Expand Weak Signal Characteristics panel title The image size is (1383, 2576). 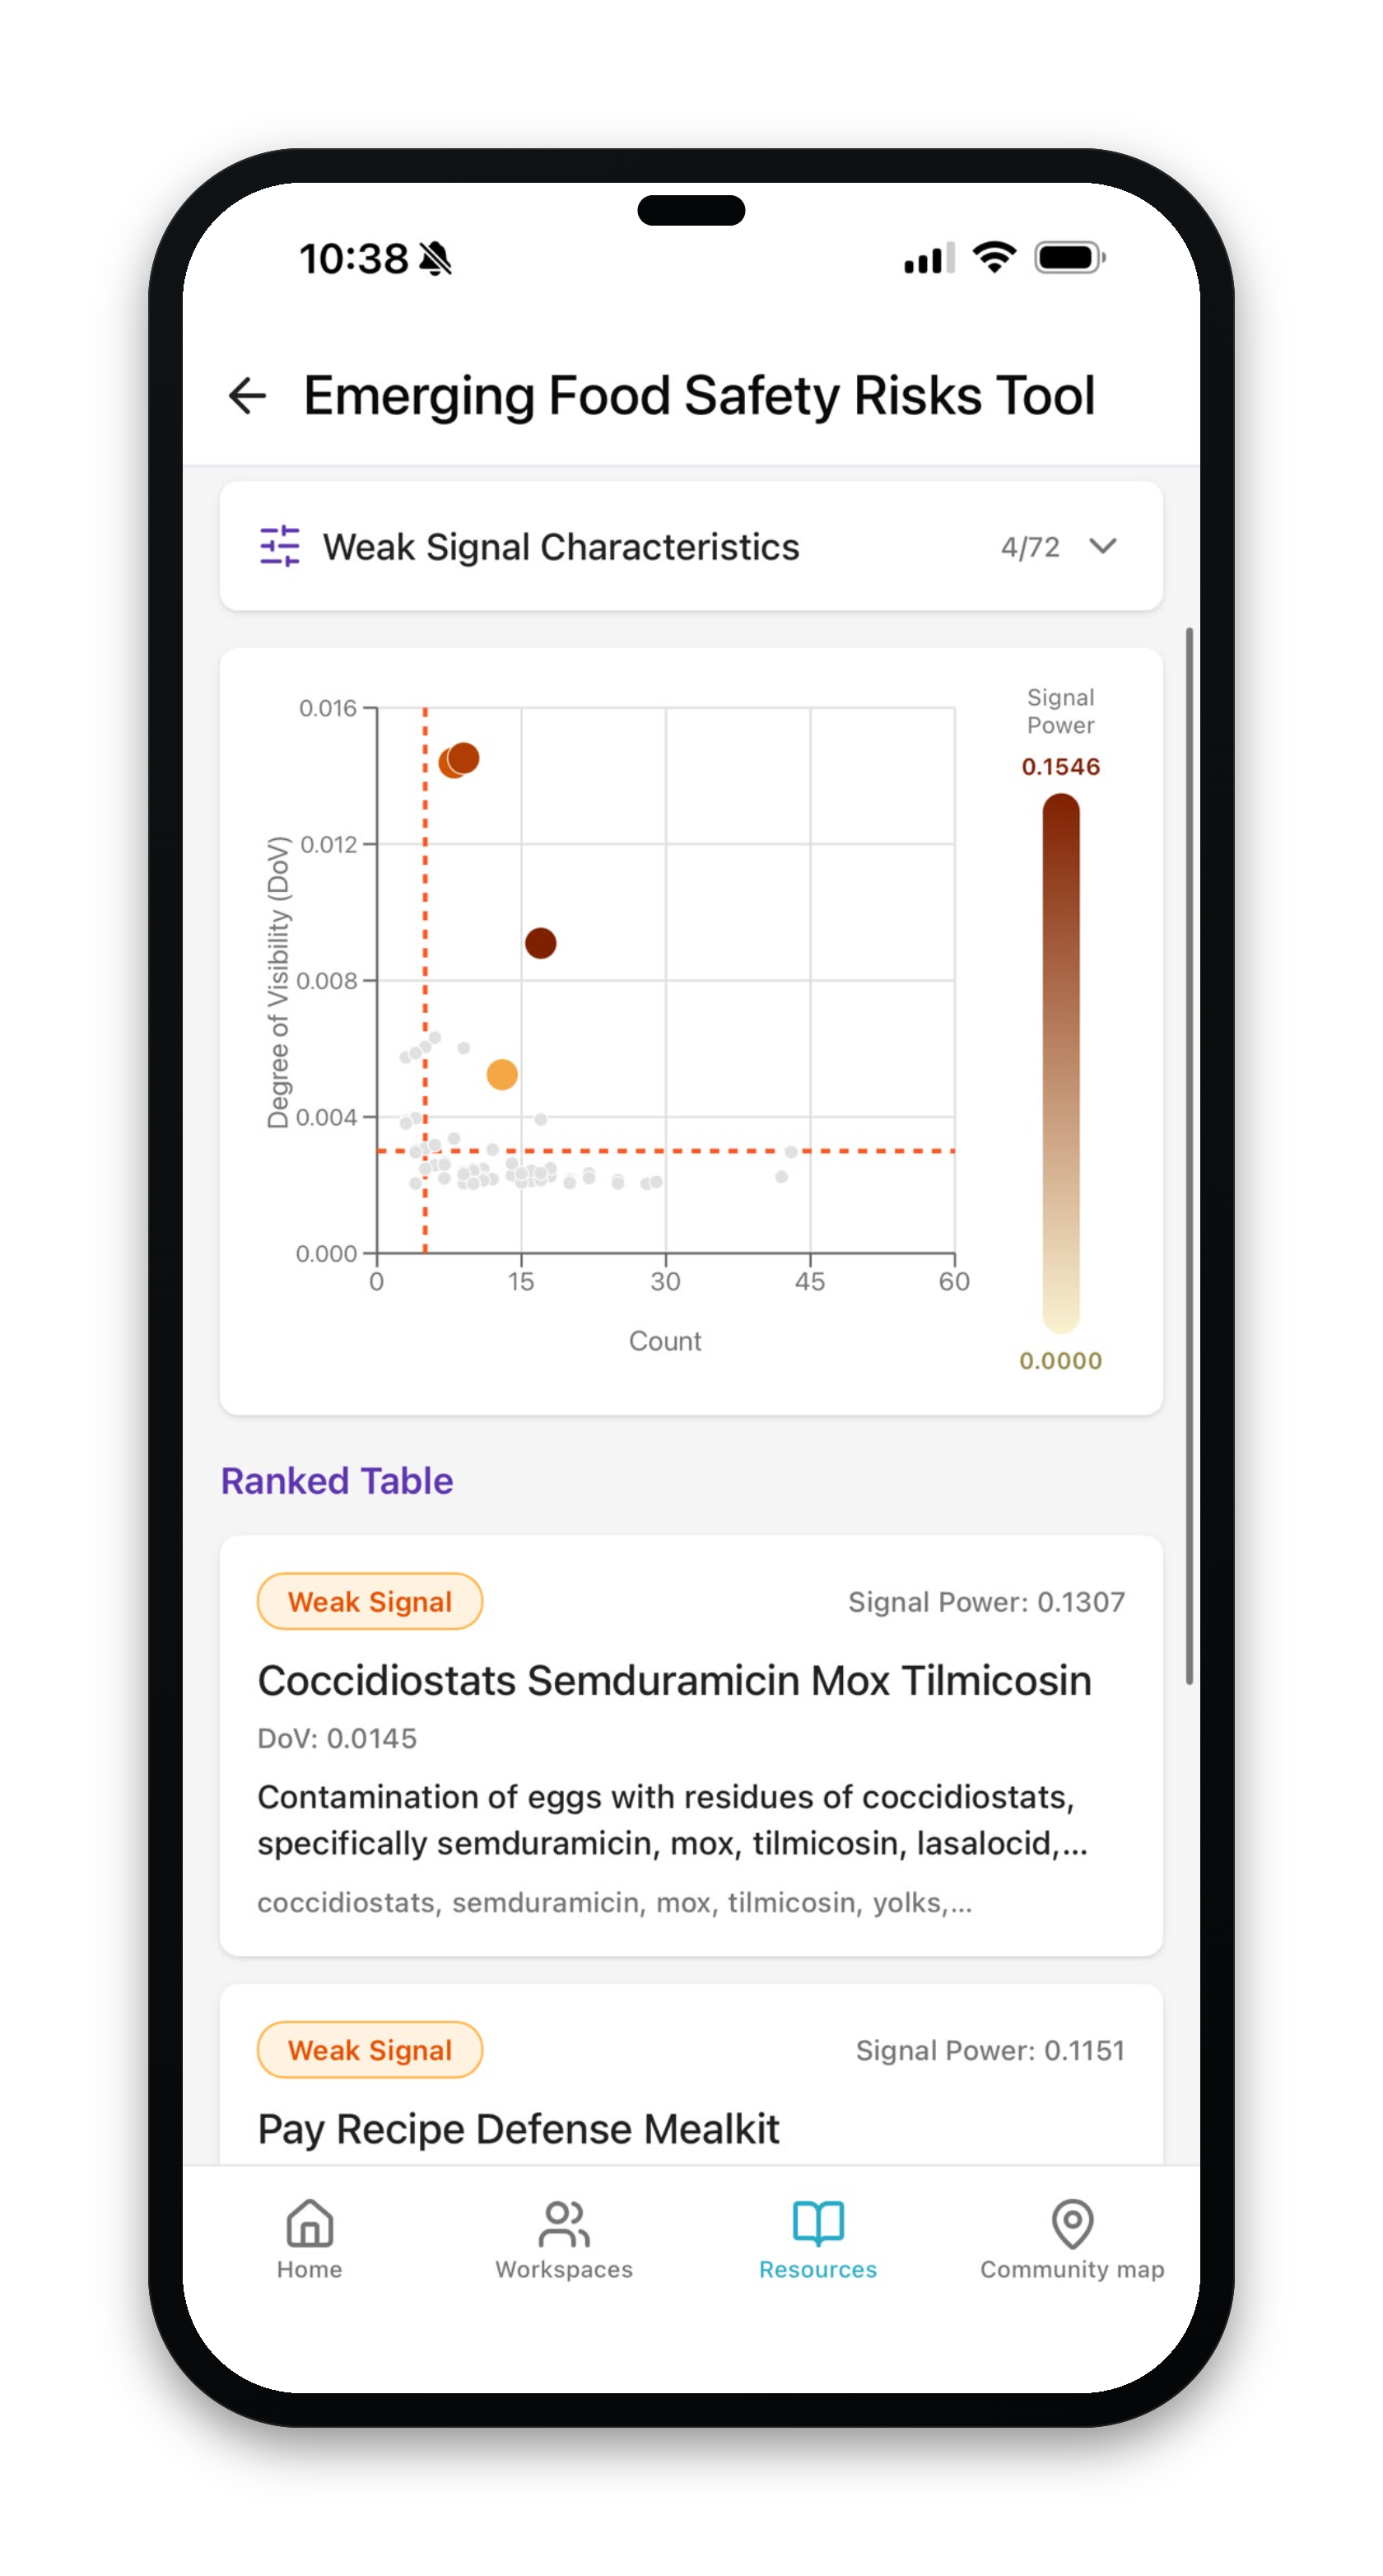(561, 547)
